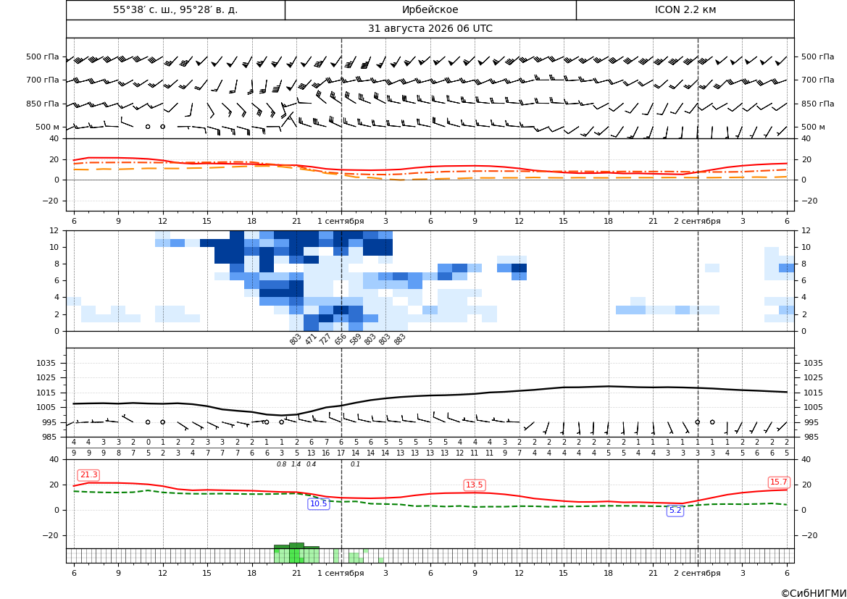847x599 pixels.
Task: Select the 883 cloud base height value
Action: (399, 339)
